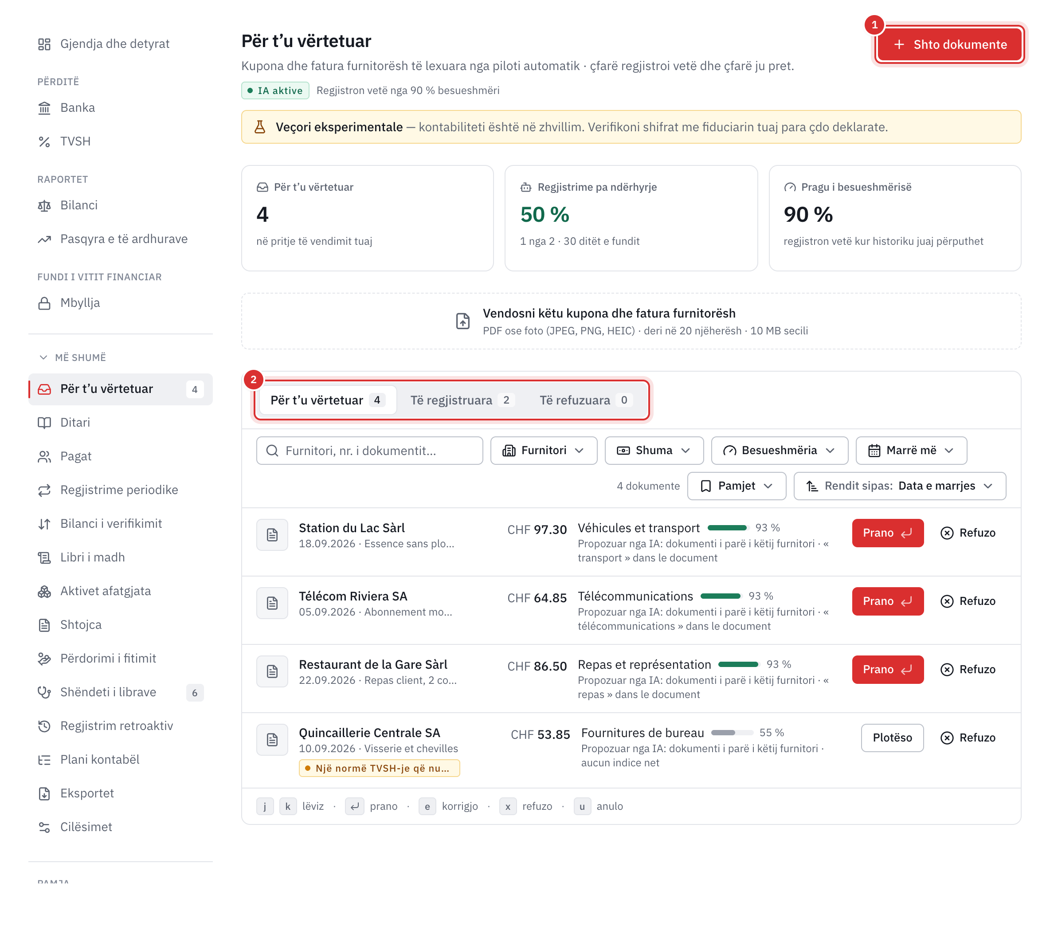The image size is (1050, 926).
Task: Switch to Të refuzuara tab
Action: tap(586, 400)
